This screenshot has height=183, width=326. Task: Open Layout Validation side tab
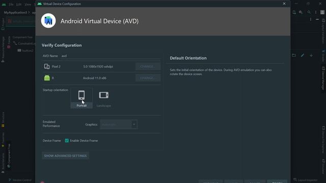click(323, 31)
